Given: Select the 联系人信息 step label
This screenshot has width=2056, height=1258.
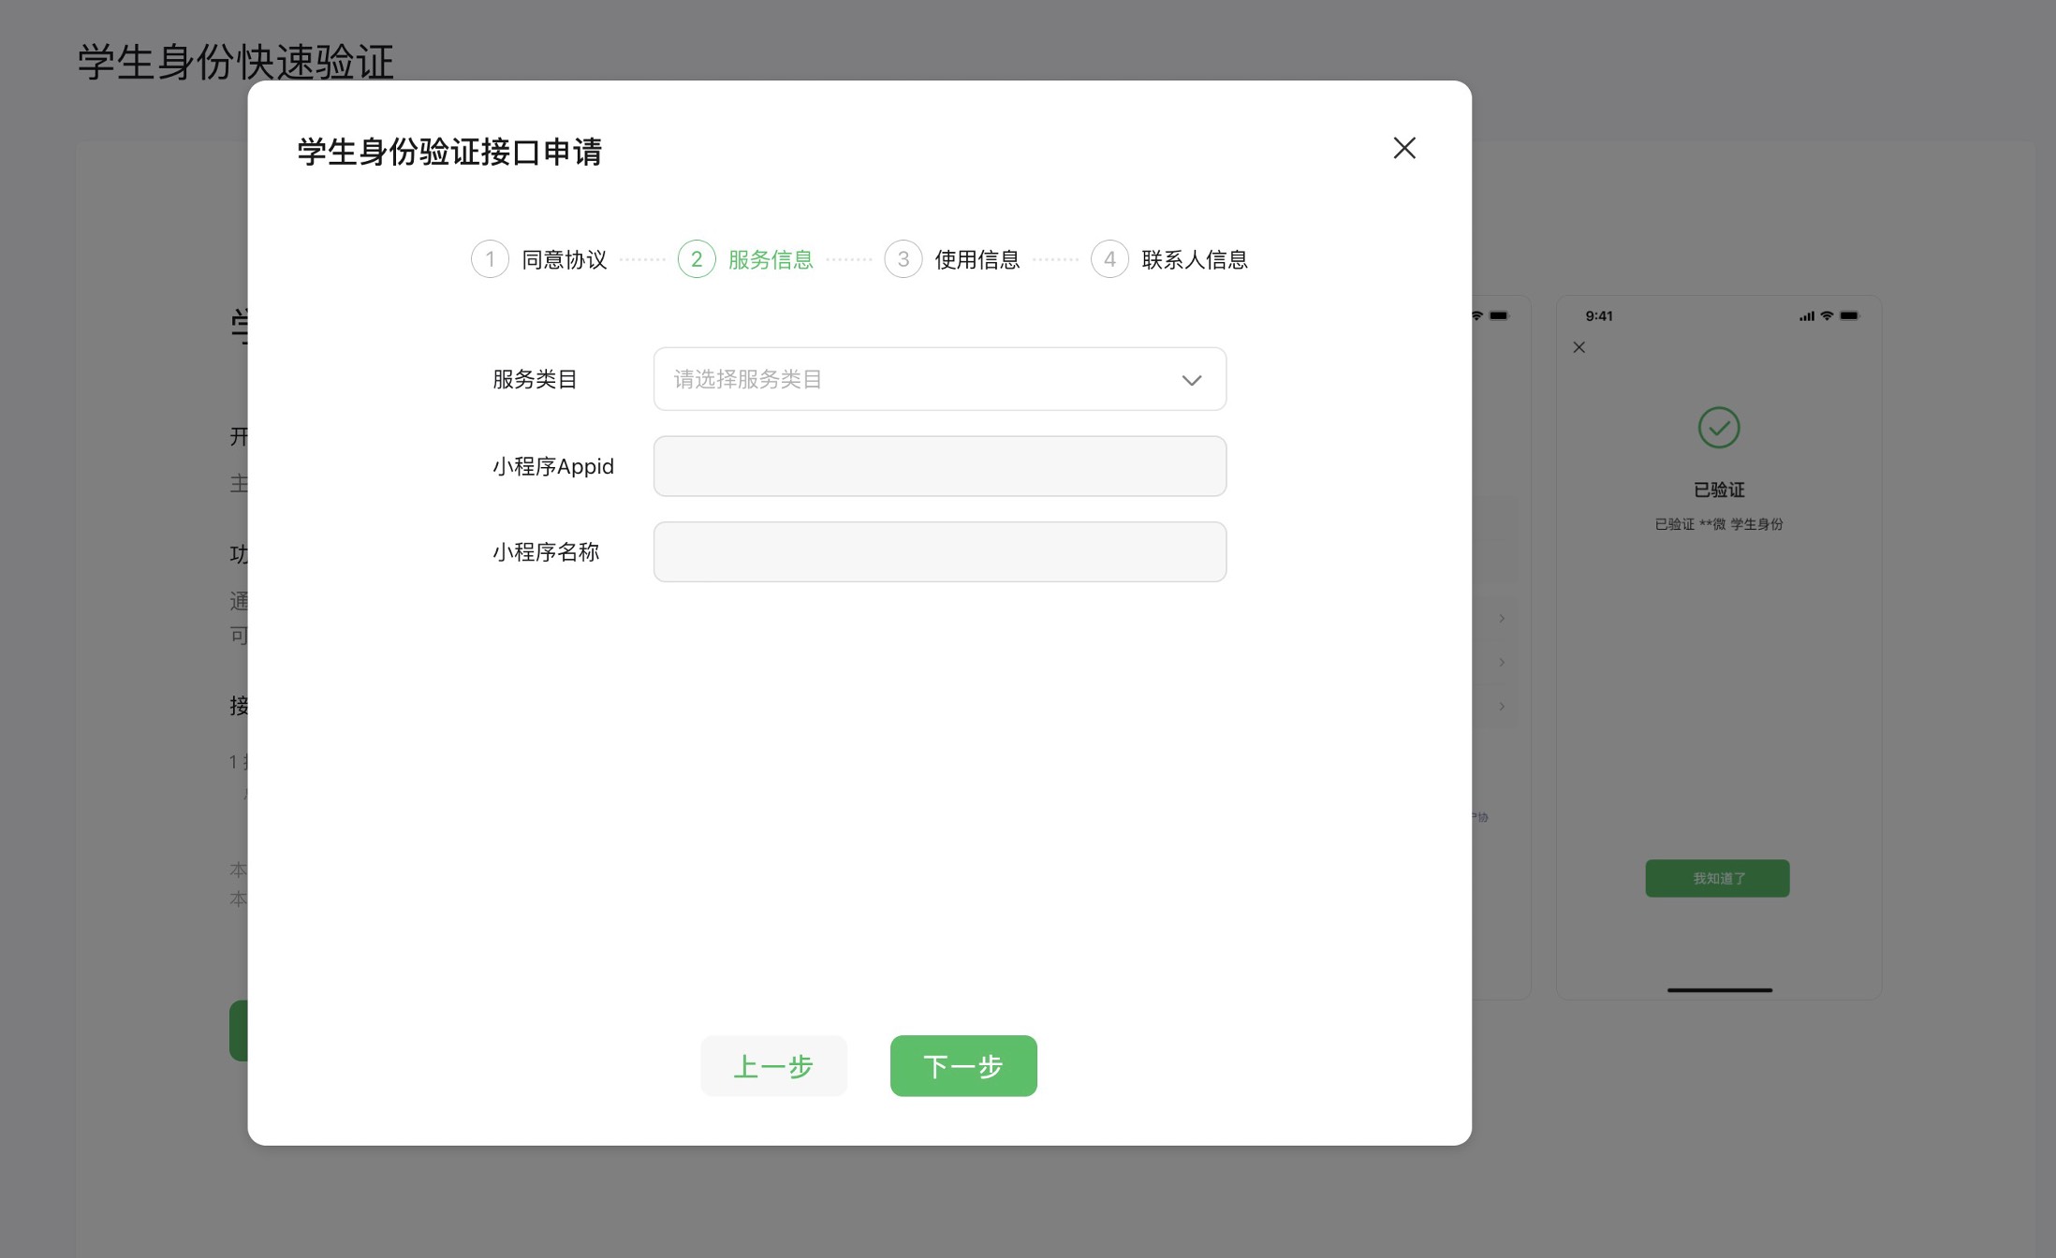Looking at the screenshot, I should pos(1195,259).
